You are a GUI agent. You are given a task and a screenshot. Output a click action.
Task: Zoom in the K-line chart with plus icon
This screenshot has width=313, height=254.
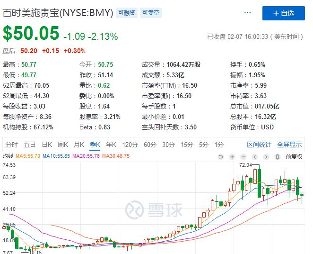tap(232, 156)
